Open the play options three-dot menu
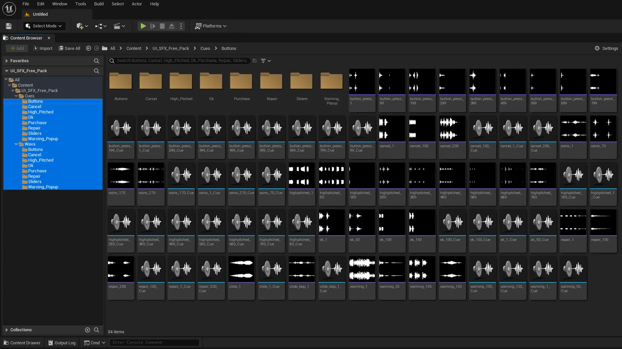Viewport: 622px width, 349px height. [181, 26]
